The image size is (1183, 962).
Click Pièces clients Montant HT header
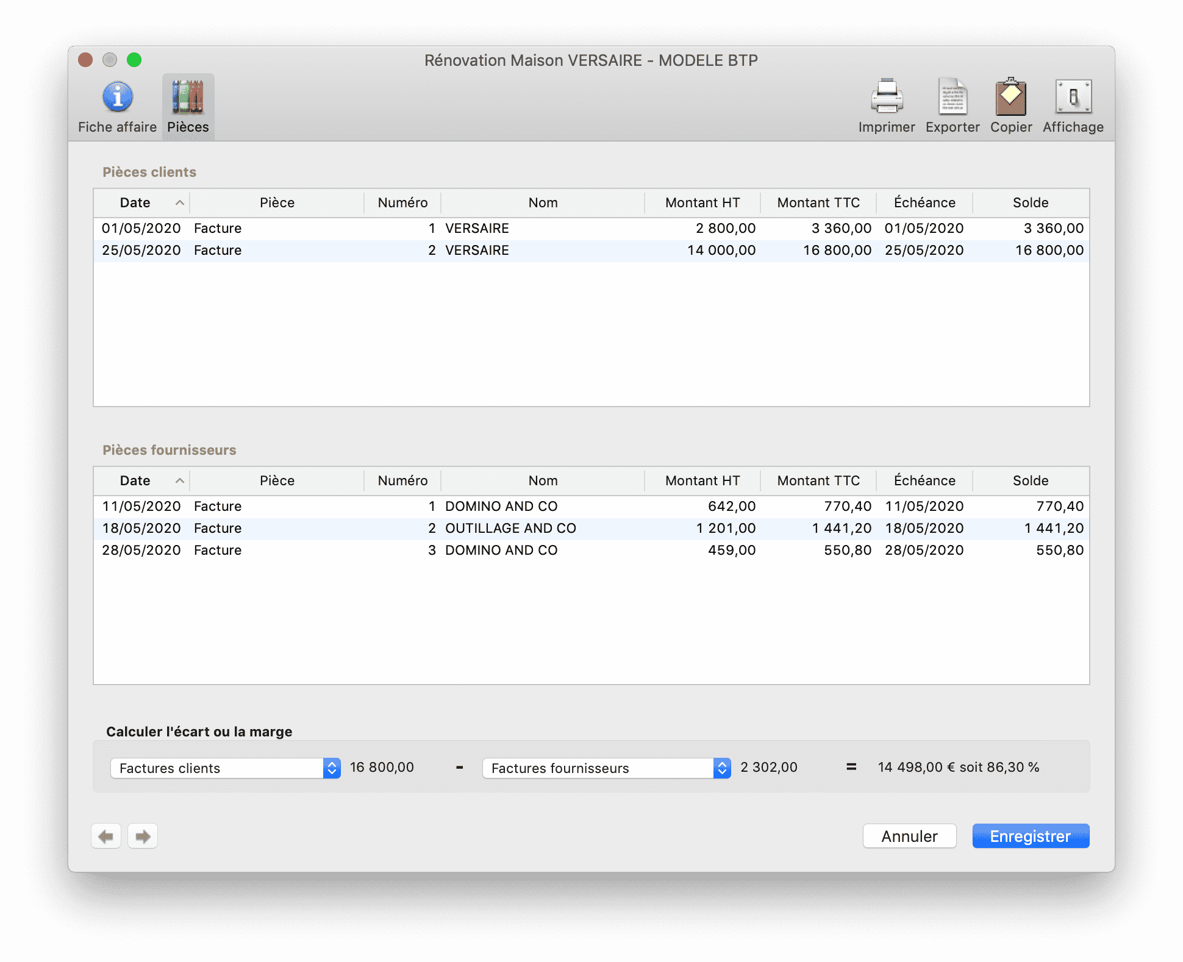(x=702, y=202)
